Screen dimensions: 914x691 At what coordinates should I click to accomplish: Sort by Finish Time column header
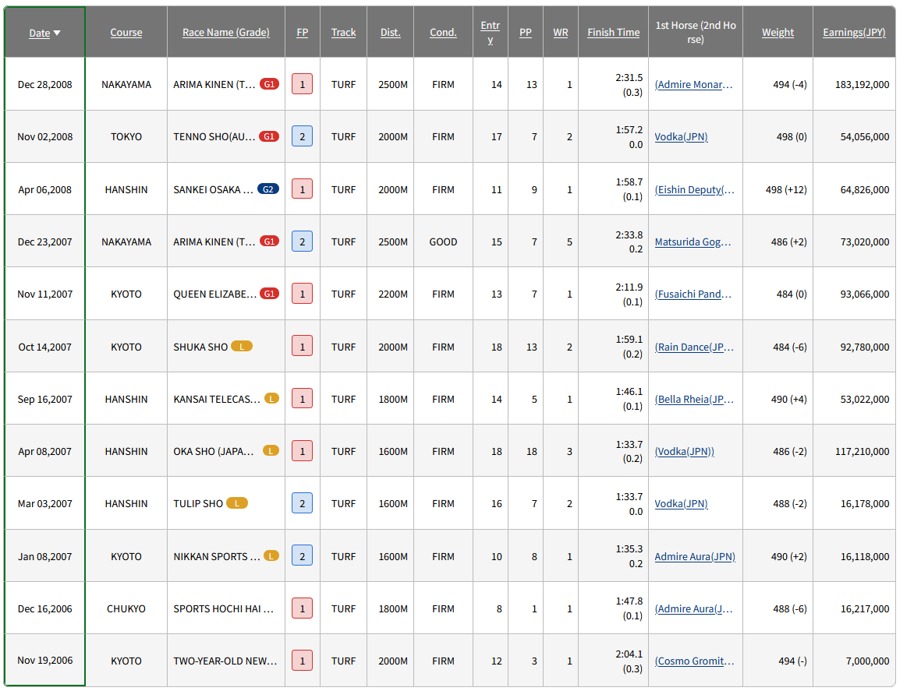point(613,33)
